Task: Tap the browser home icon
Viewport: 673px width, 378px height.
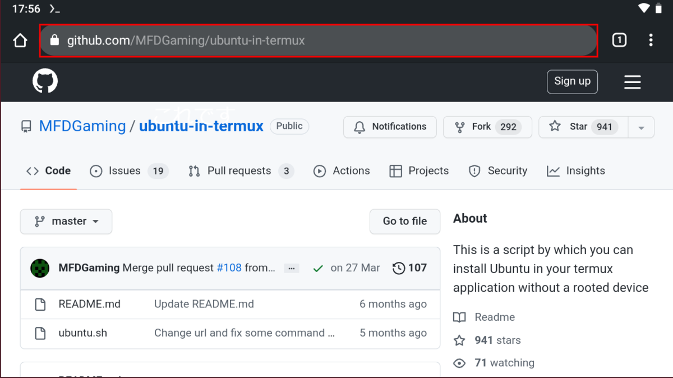Action: (20, 40)
